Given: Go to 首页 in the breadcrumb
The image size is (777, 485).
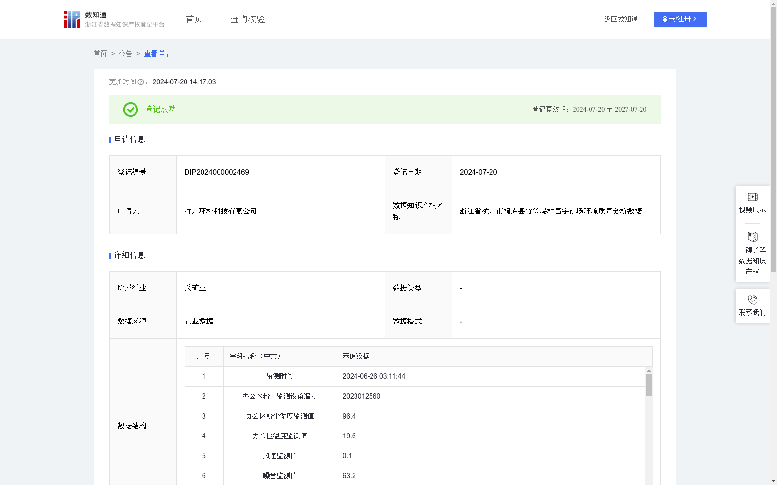Looking at the screenshot, I should pos(100,54).
